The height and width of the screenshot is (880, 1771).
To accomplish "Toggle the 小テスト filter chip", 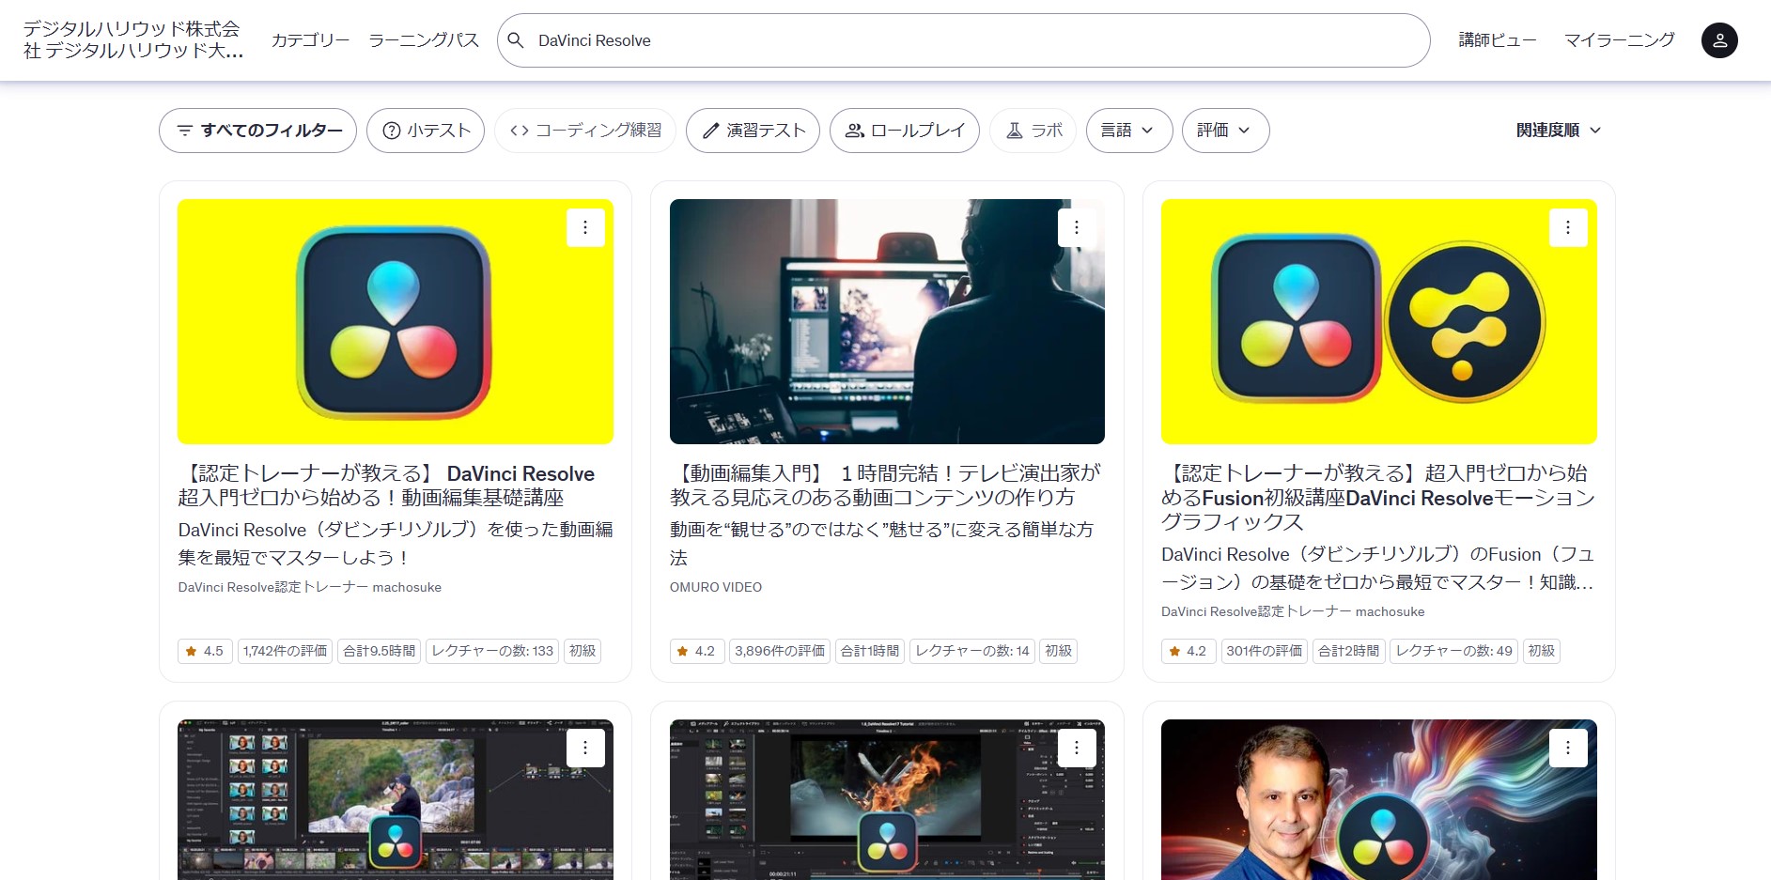I will tap(426, 131).
